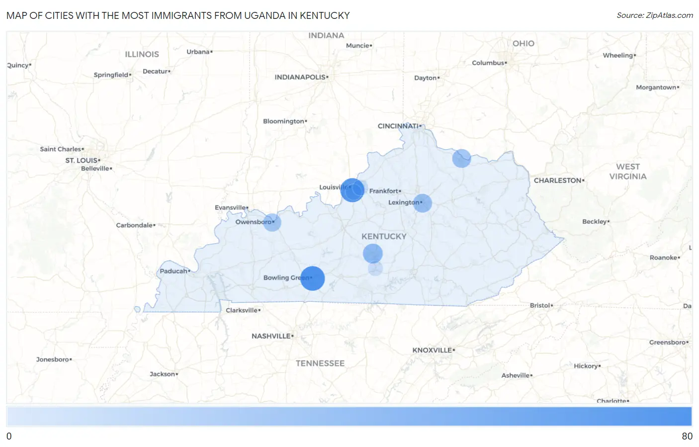Click the Bristol city label
Viewport: 699px width, 447px height.
point(539,305)
